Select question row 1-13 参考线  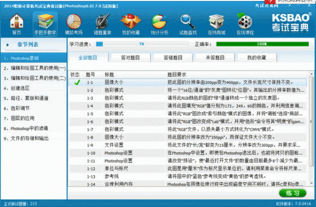188,176
